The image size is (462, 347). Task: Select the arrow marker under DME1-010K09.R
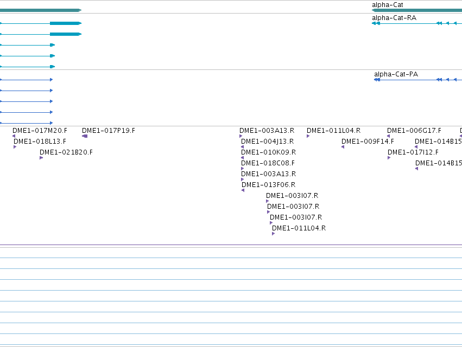point(243,158)
